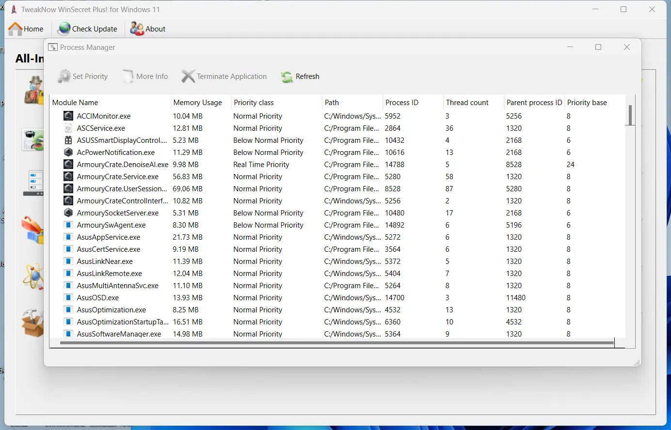Select the AsusMultiAntennaSvc.exe process name
Image resolution: width=671 pixels, height=430 pixels.
pyautogui.click(x=118, y=285)
